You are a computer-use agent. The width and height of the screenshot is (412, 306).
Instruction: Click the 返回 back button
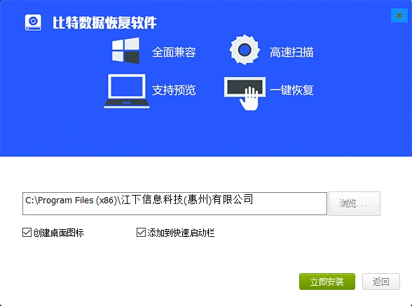(381, 282)
